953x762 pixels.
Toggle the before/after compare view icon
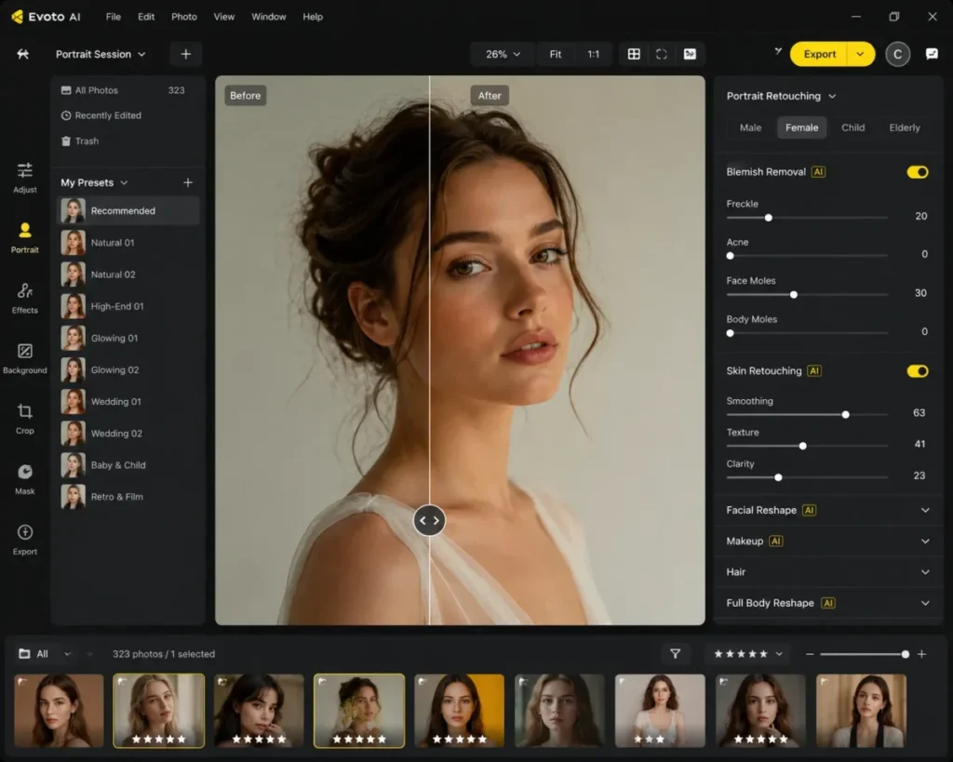click(x=690, y=54)
